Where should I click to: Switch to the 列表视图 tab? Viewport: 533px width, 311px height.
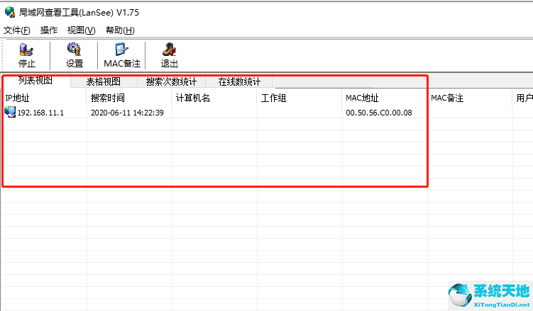click(x=35, y=81)
